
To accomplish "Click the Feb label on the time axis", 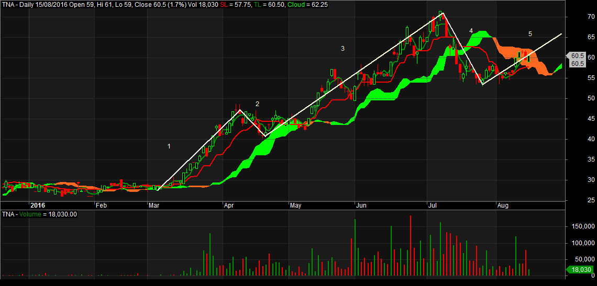I will pyautogui.click(x=101, y=205).
